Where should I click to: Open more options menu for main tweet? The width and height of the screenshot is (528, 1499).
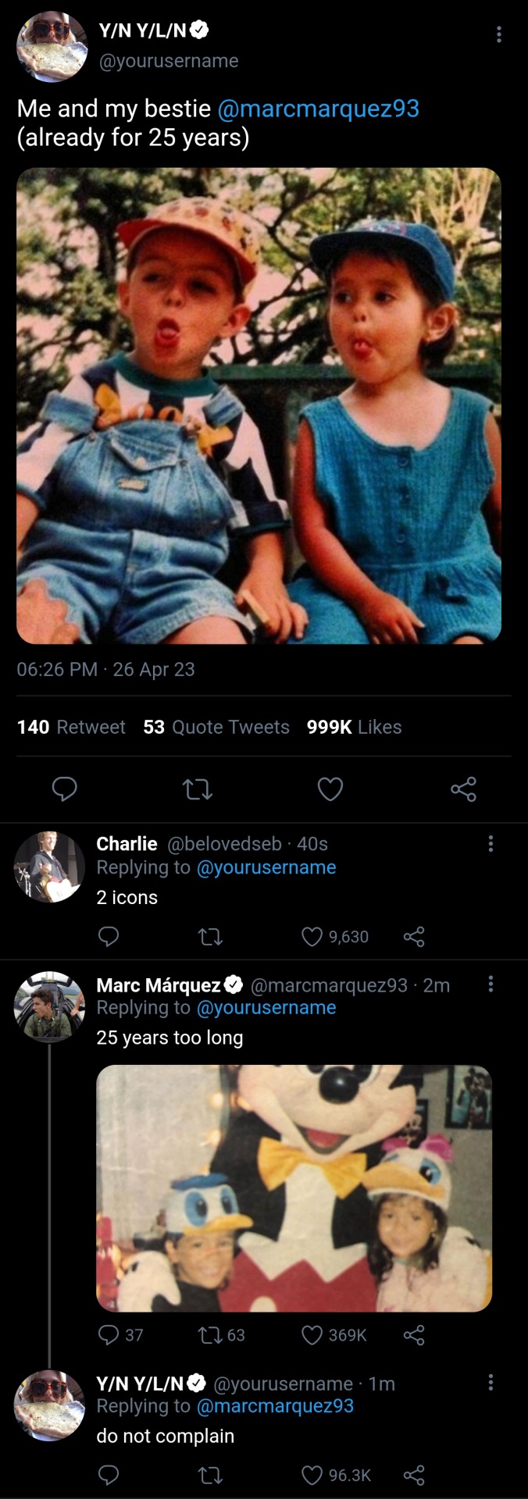[499, 34]
